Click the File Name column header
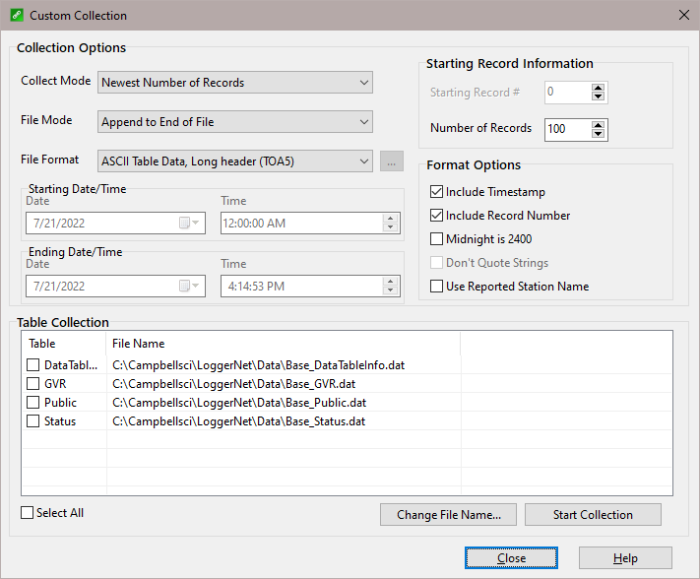700x579 pixels. click(x=138, y=344)
